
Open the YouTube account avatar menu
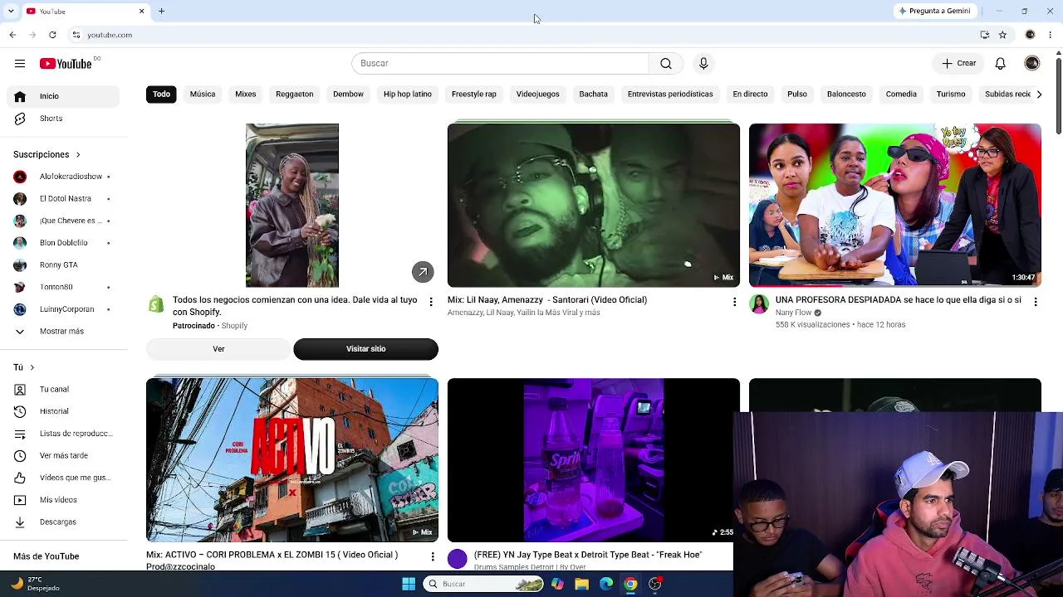[1032, 64]
